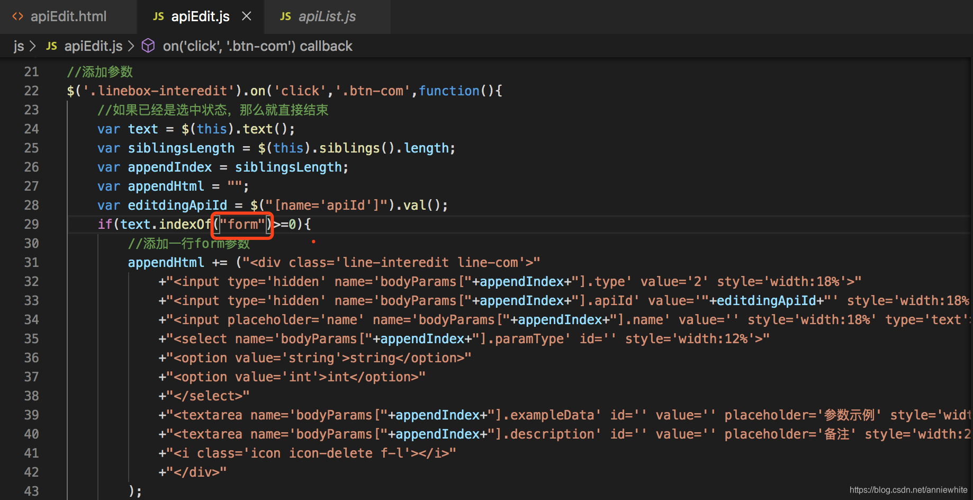
Task: Click the cube symbol icon in breadcrumb
Action: coord(148,46)
